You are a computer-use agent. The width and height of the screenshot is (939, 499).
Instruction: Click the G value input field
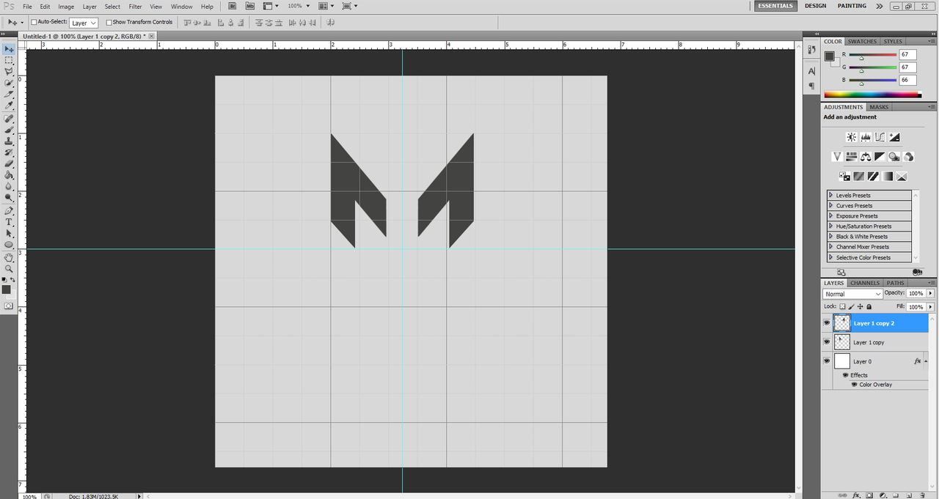click(x=908, y=67)
